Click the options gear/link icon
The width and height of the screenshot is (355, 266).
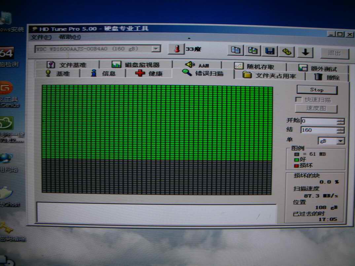click(x=287, y=51)
